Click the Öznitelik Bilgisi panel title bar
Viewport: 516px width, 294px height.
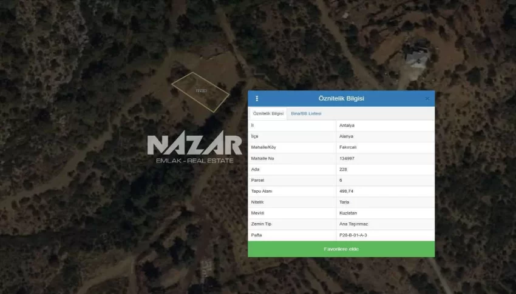click(x=341, y=99)
